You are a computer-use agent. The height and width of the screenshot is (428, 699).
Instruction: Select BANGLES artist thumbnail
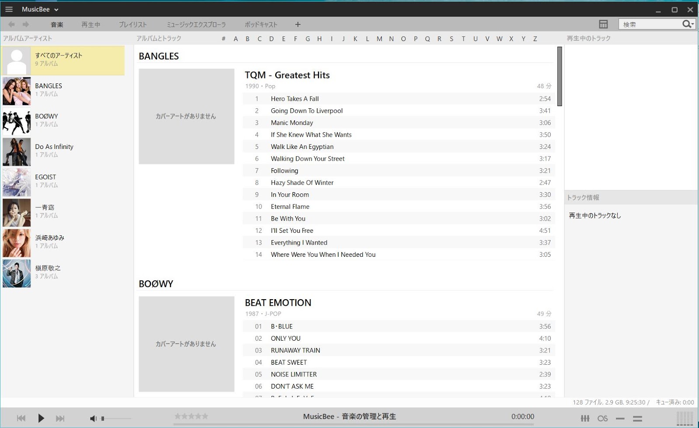tap(17, 91)
